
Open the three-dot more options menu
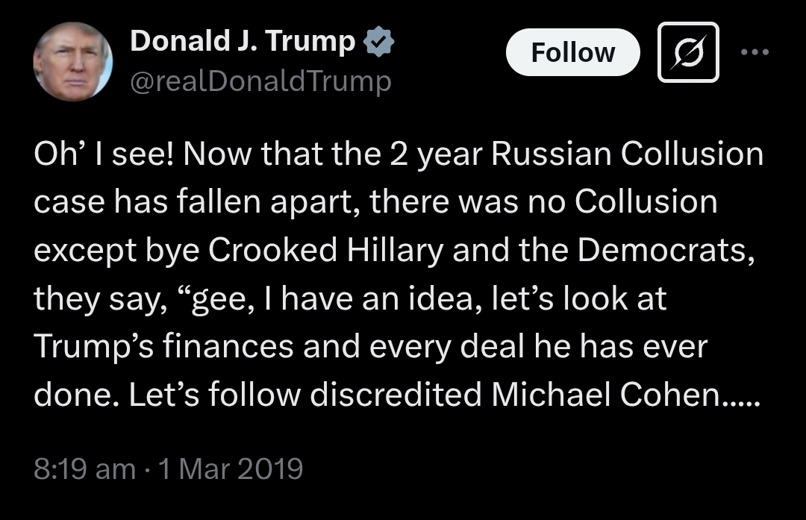click(x=755, y=52)
